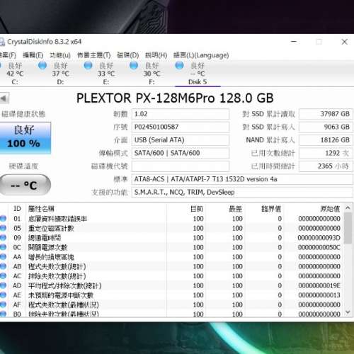Click the attribute list scrollbar thumb
This screenshot has width=354, height=354.
[x=348, y=228]
